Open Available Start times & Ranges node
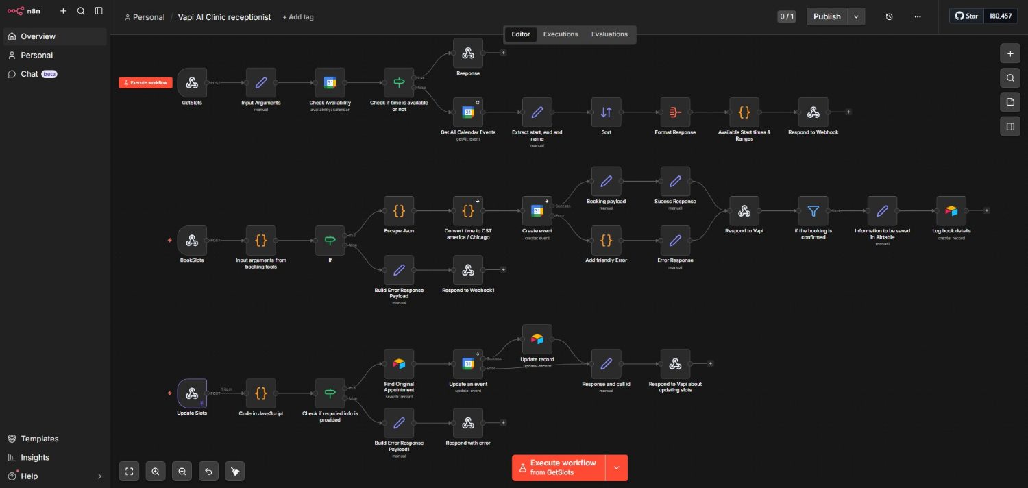The height and width of the screenshot is (488, 1028). (744, 112)
